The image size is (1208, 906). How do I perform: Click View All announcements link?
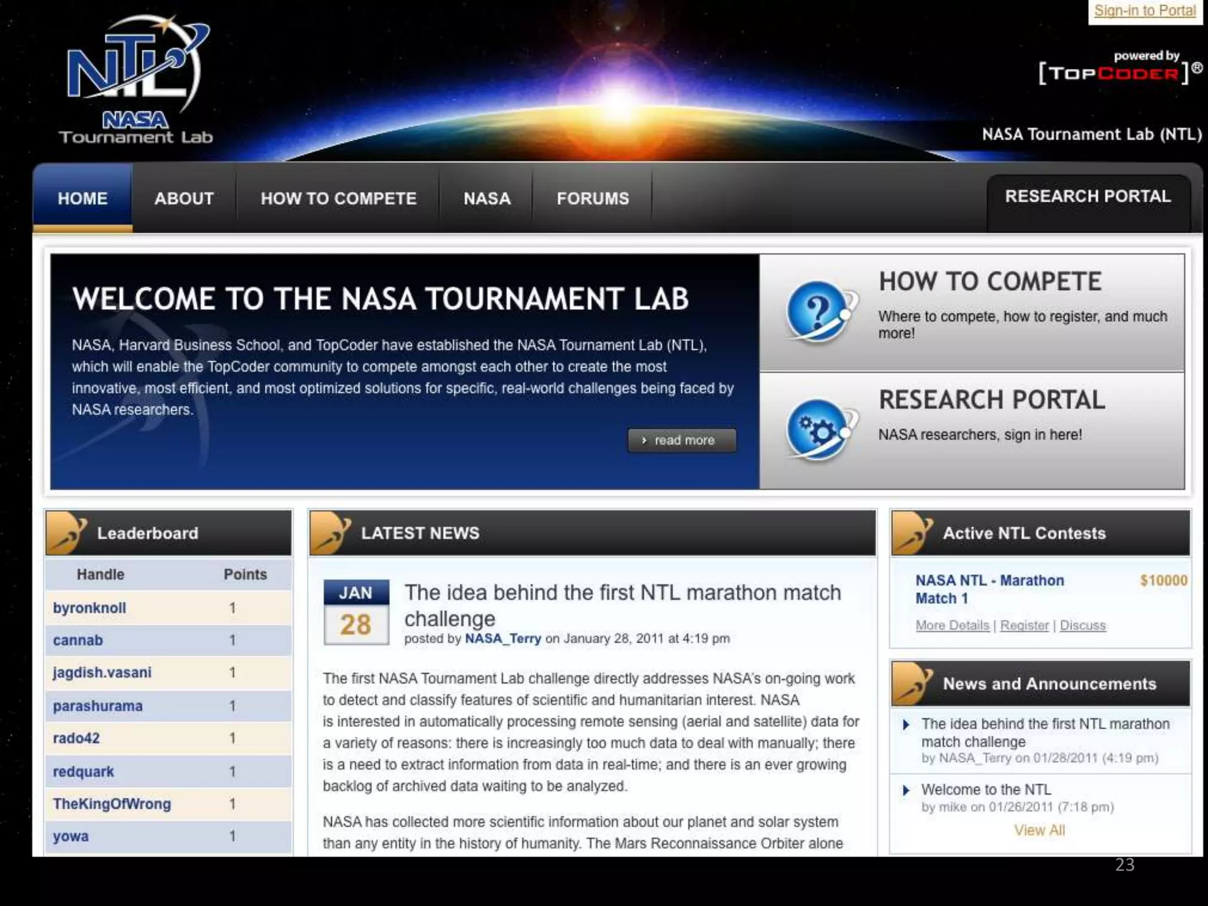[1039, 830]
